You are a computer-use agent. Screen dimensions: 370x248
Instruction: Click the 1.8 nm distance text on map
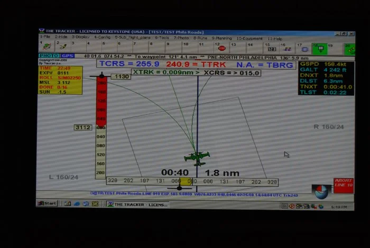tap(222, 173)
